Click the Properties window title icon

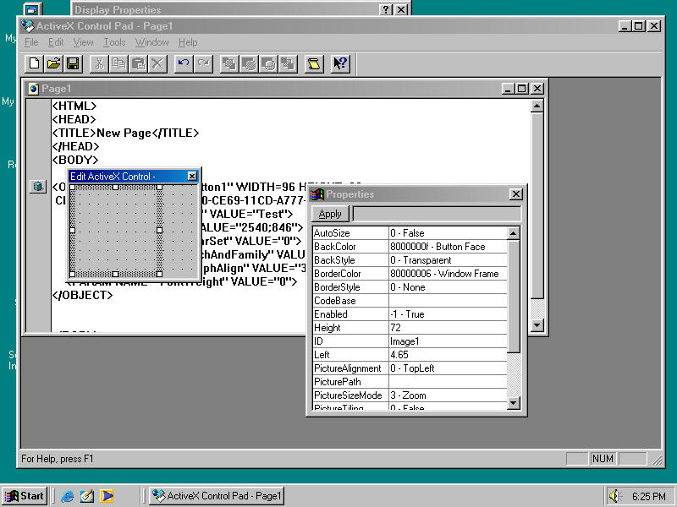click(x=317, y=194)
